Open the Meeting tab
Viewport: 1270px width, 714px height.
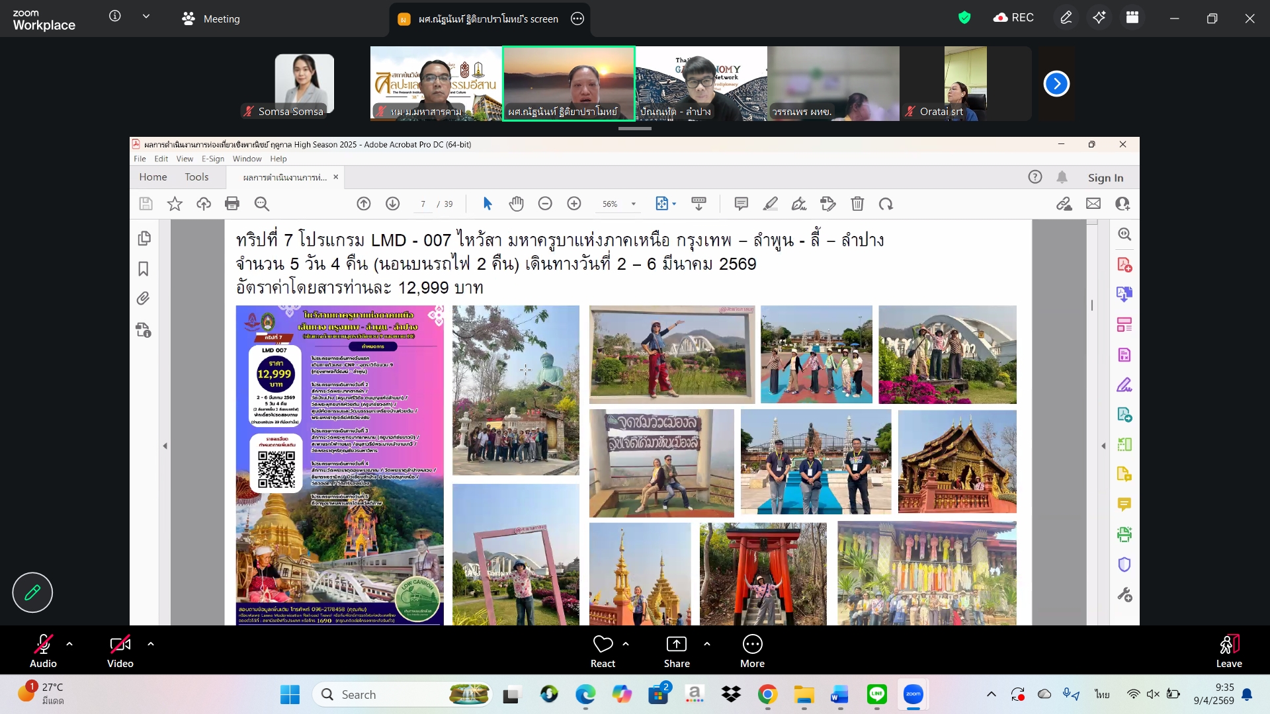211,19
